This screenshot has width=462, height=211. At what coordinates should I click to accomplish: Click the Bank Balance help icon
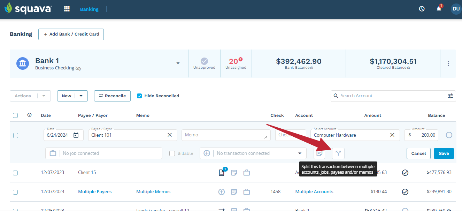[x=311, y=68]
